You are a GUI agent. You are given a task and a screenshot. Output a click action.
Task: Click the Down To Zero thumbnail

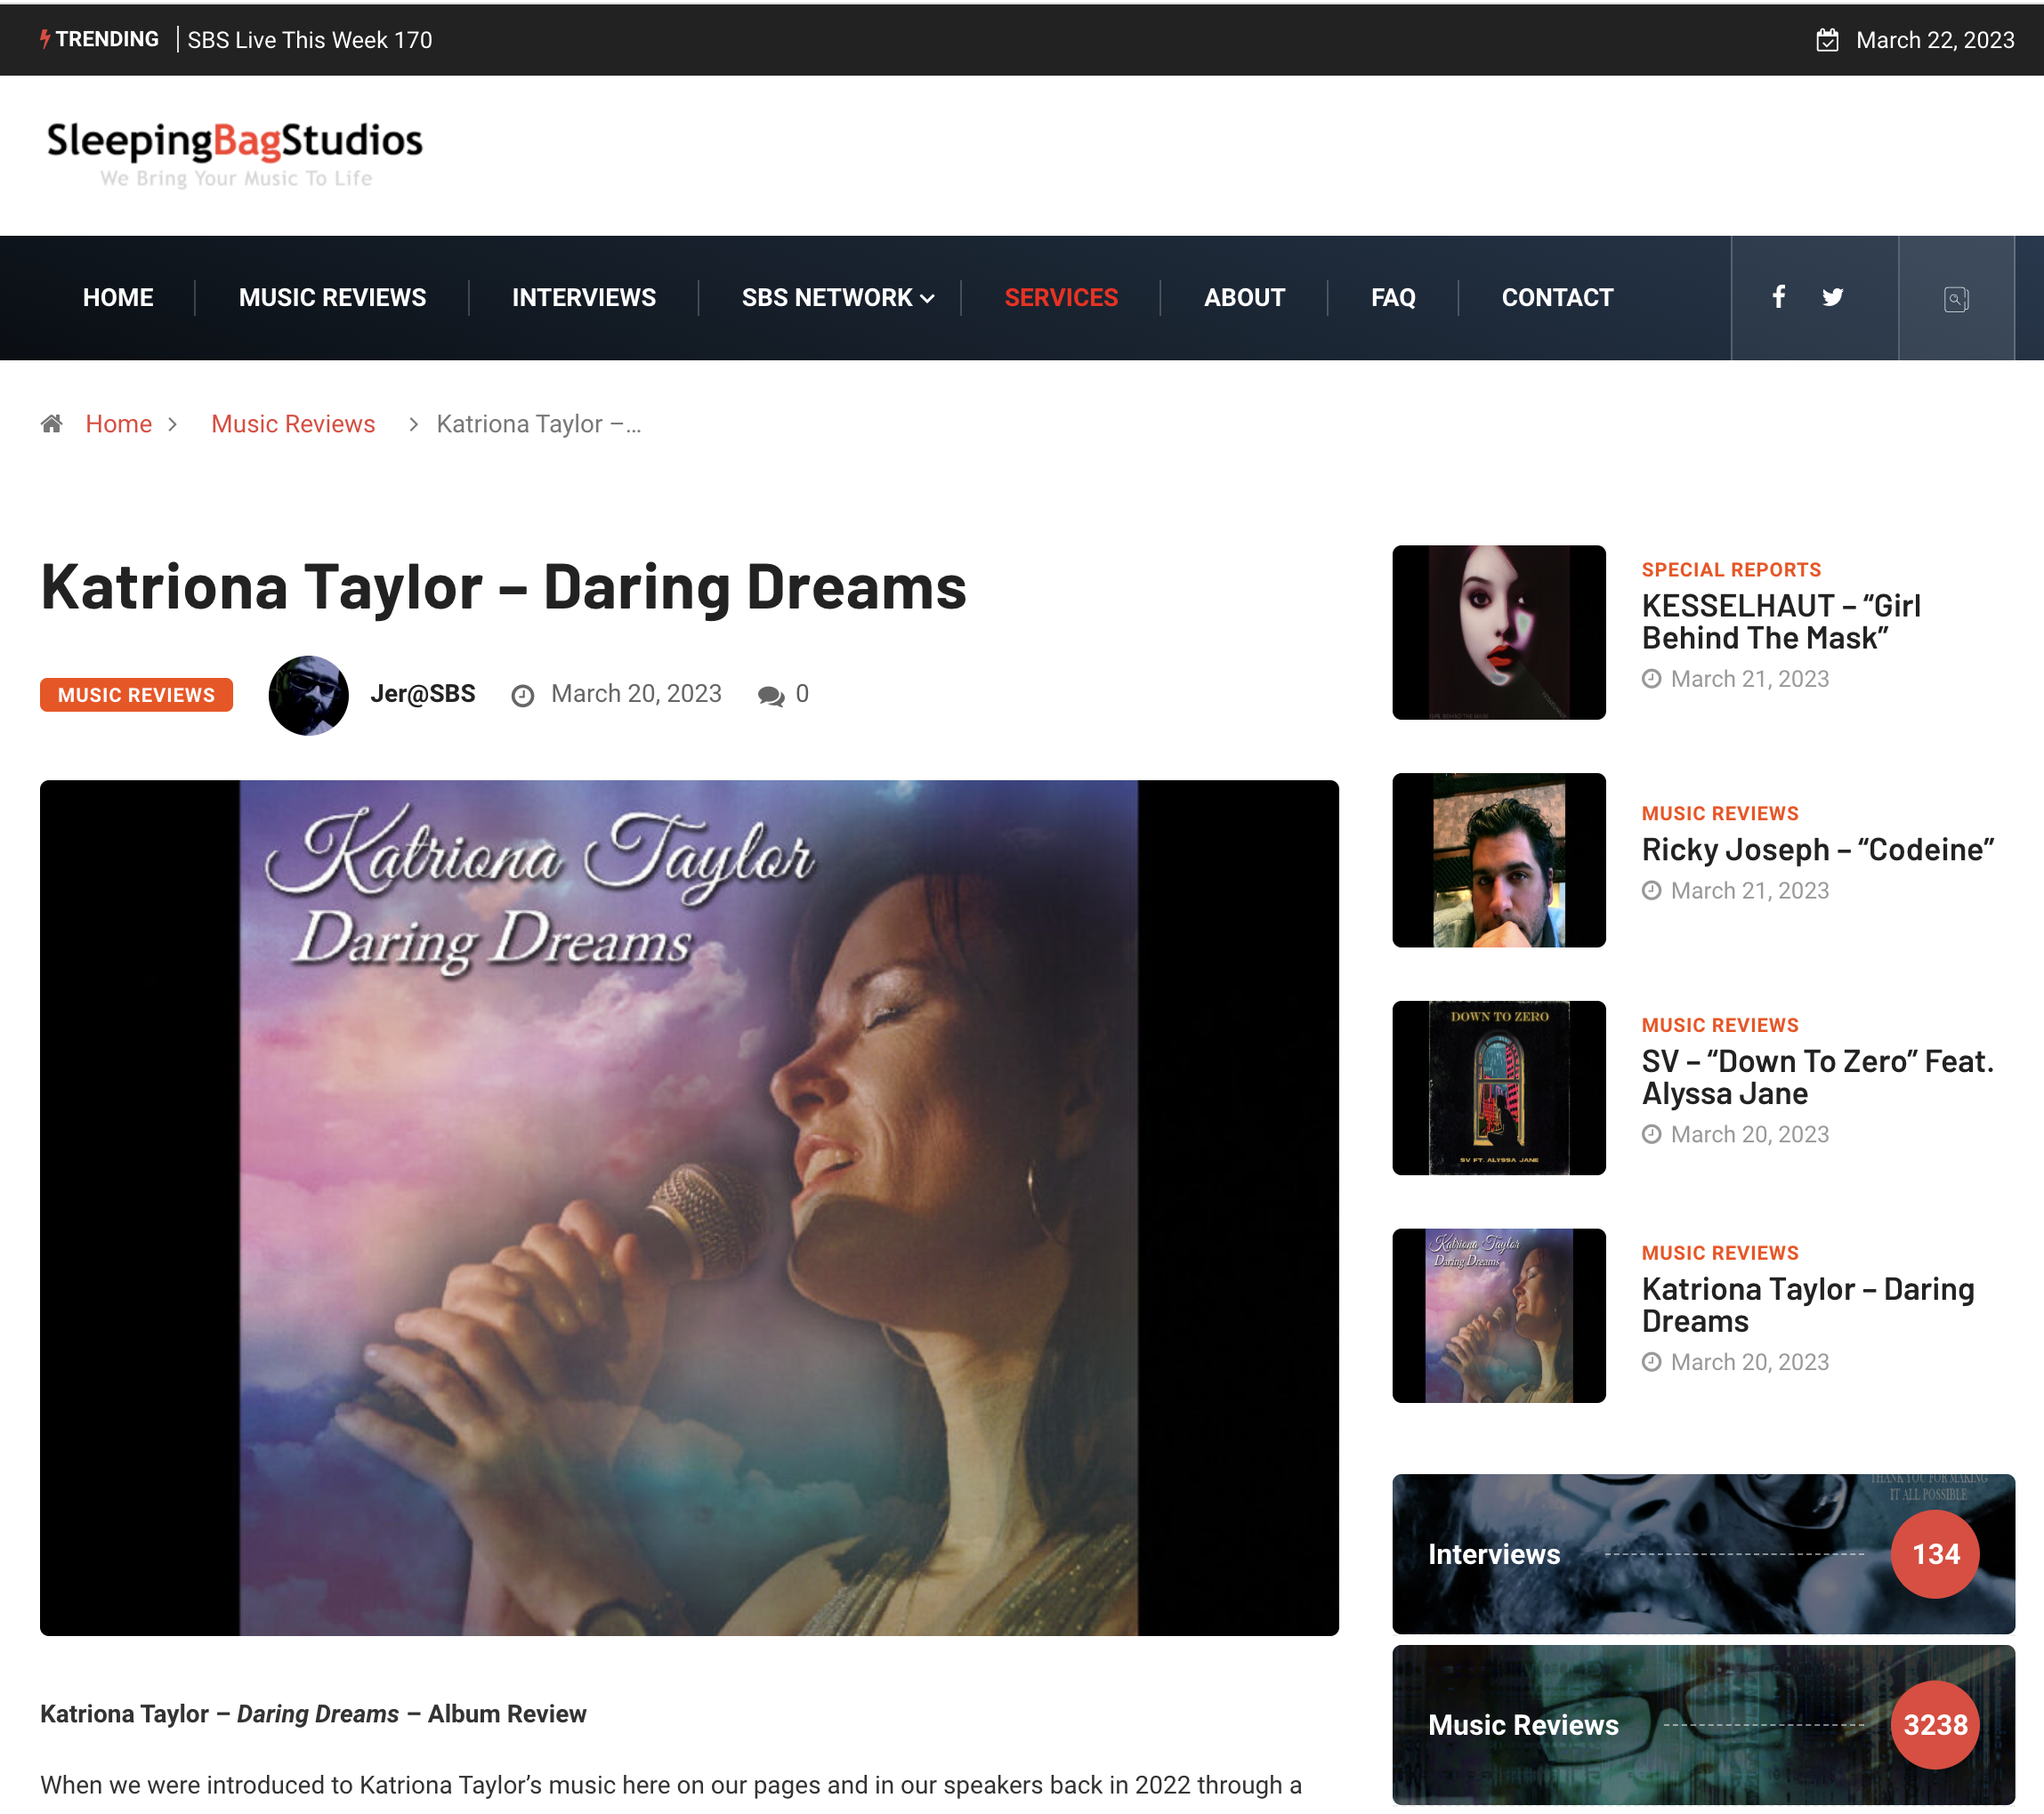point(1498,1088)
